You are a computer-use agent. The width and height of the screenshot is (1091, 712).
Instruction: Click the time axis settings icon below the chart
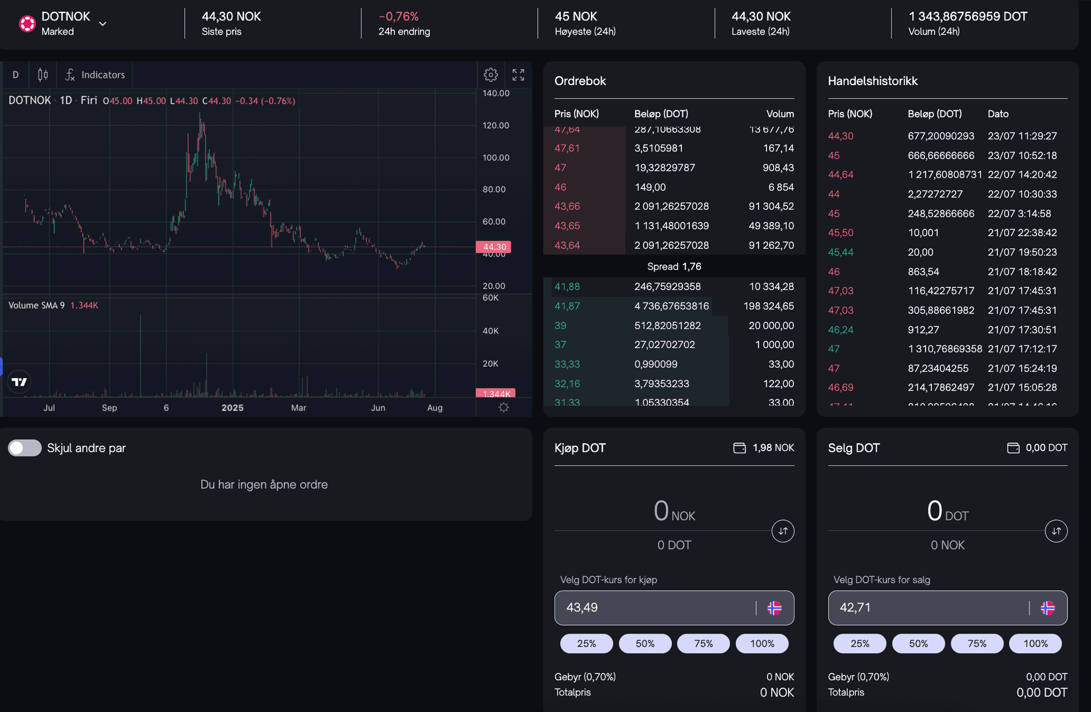click(x=503, y=407)
